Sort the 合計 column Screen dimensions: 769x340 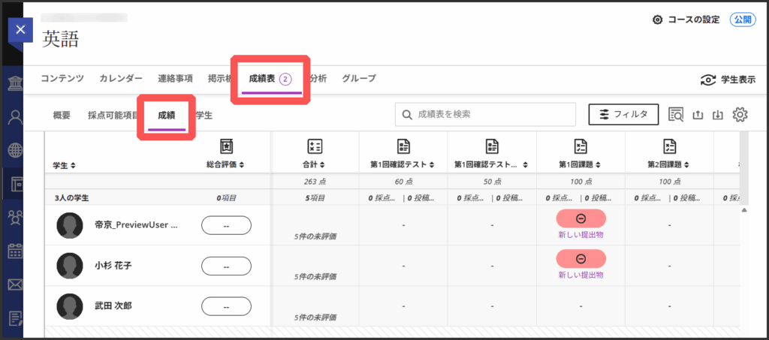[315, 164]
